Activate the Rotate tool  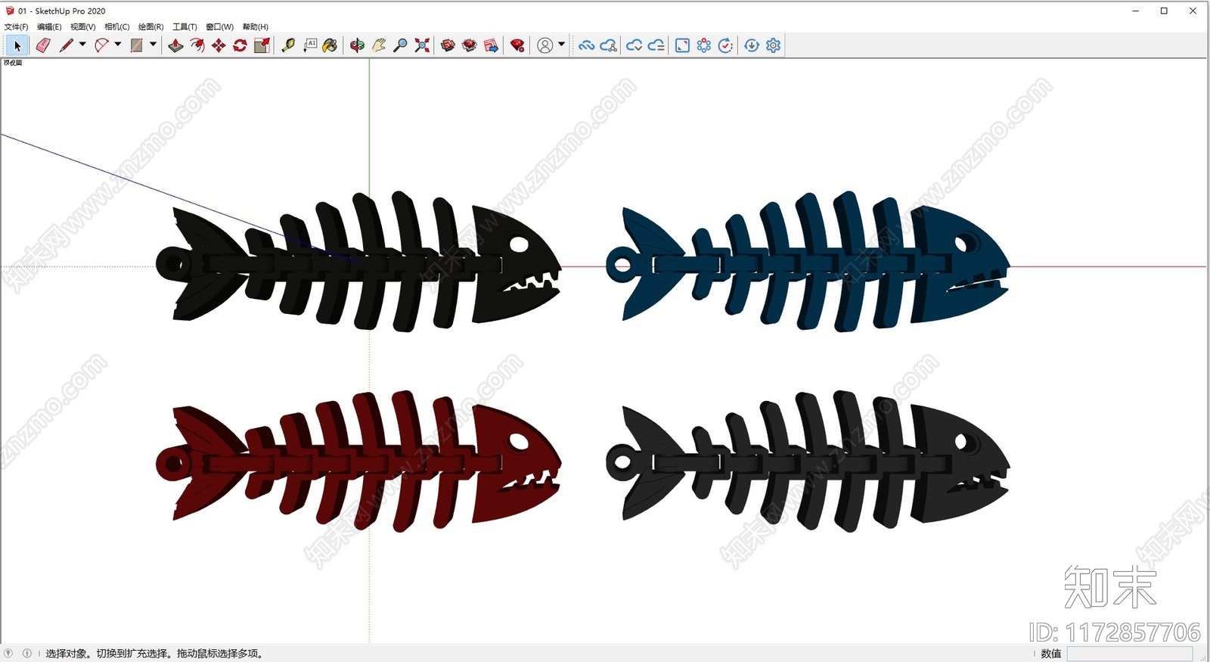tap(240, 45)
